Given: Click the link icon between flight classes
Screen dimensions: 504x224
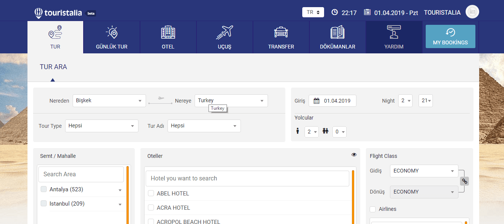Looking at the screenshot, I should 464,181.
